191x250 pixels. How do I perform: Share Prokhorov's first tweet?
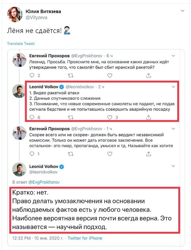pyautogui.click(x=148, y=75)
